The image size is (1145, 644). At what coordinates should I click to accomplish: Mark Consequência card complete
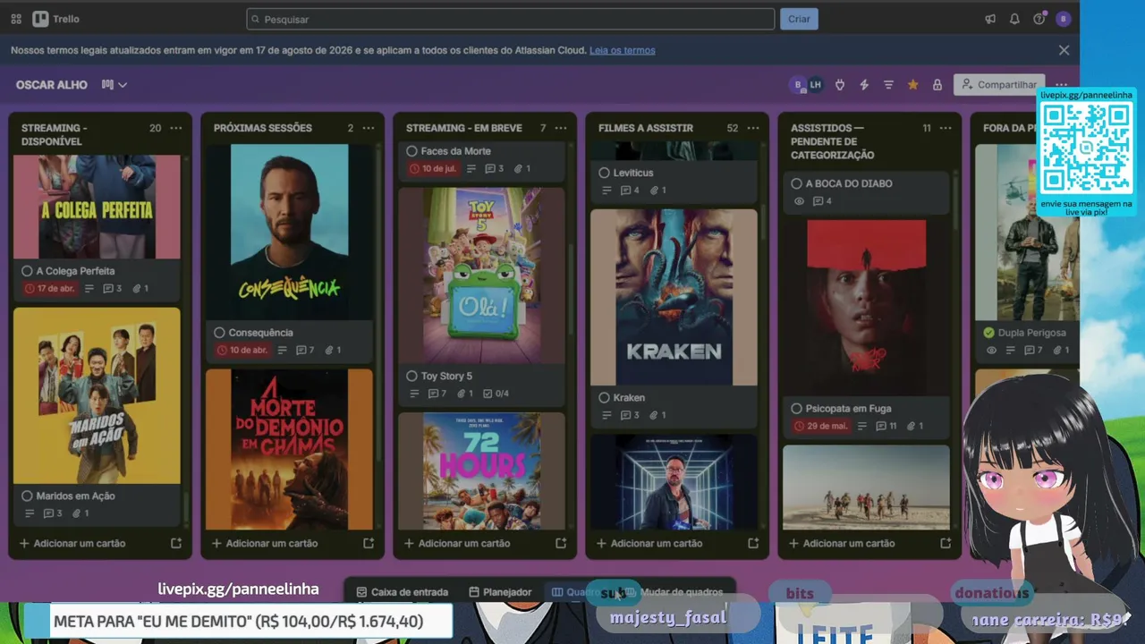[x=219, y=333]
